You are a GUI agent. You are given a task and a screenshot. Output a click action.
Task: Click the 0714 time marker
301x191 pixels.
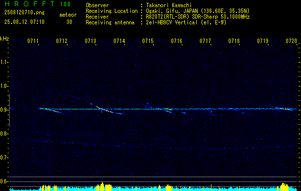(119, 41)
